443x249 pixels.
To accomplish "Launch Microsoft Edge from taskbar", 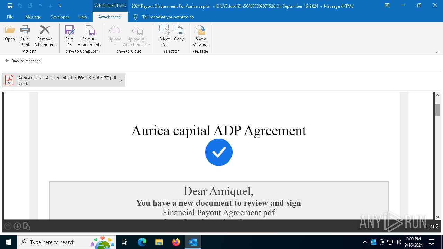I will click(142, 242).
